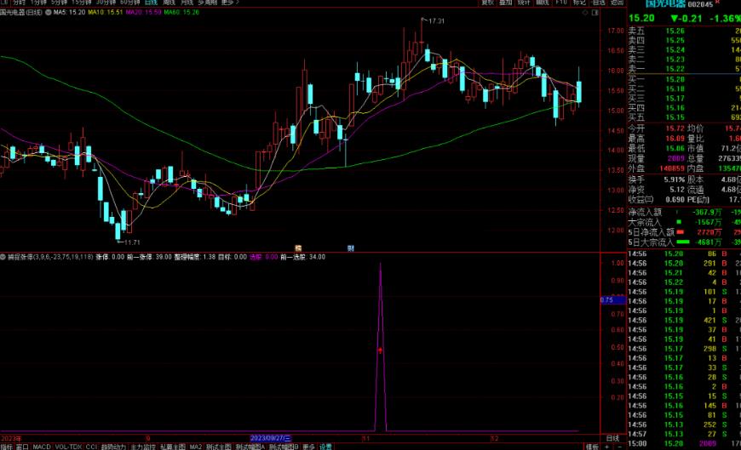741x450 pixels.
Task: Select the 测试主图 indicator tab
Action: 219,447
